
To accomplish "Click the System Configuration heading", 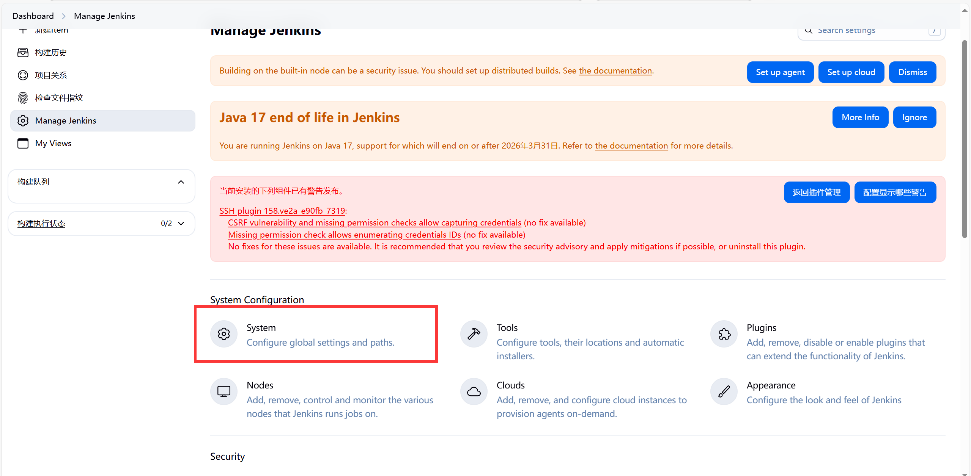I will pyautogui.click(x=257, y=300).
